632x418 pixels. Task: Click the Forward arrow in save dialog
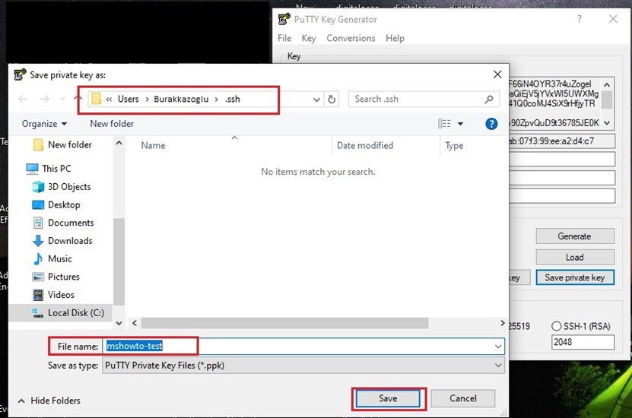pos(45,99)
